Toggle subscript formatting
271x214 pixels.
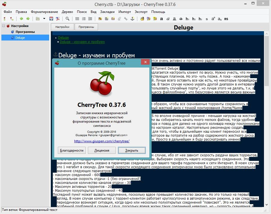pyautogui.click(x=220, y=19)
